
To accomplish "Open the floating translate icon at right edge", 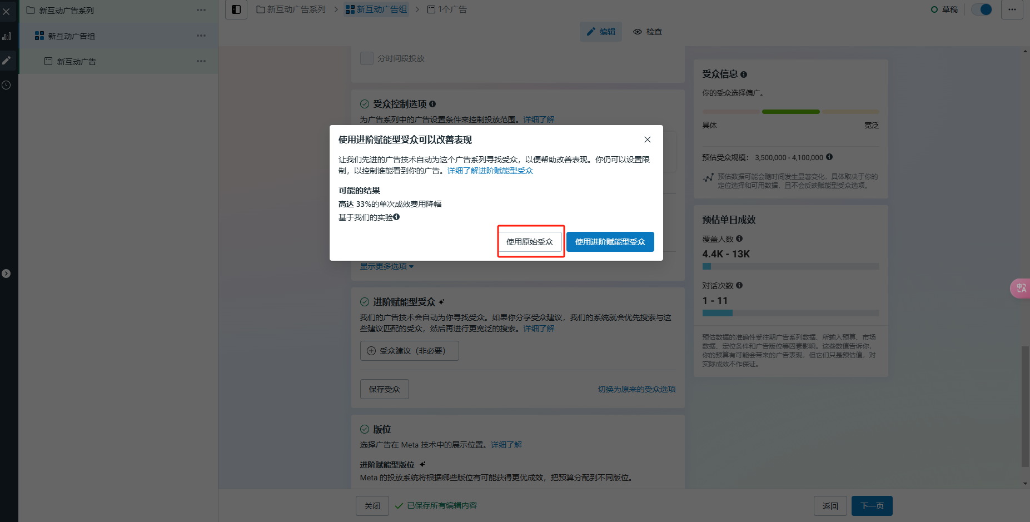I will (x=1021, y=288).
